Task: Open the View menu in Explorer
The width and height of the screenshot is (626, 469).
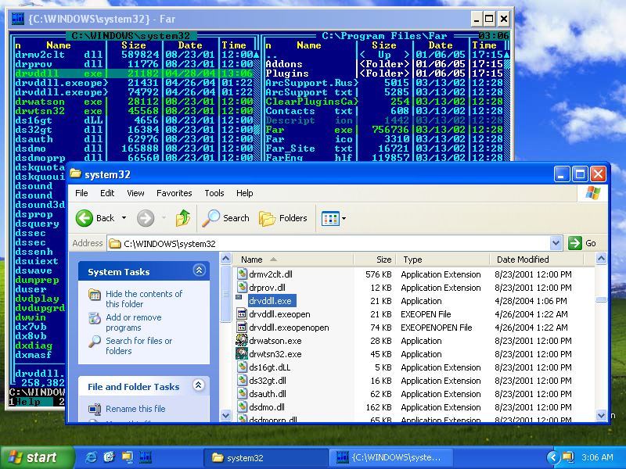Action: pyautogui.click(x=135, y=193)
